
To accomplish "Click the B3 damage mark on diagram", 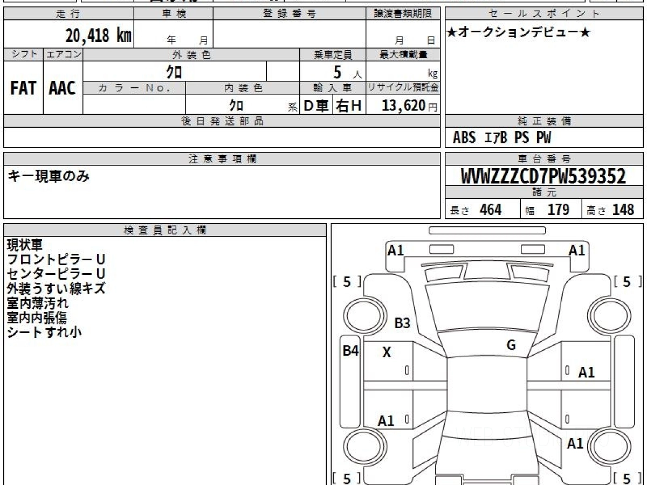I will point(402,323).
